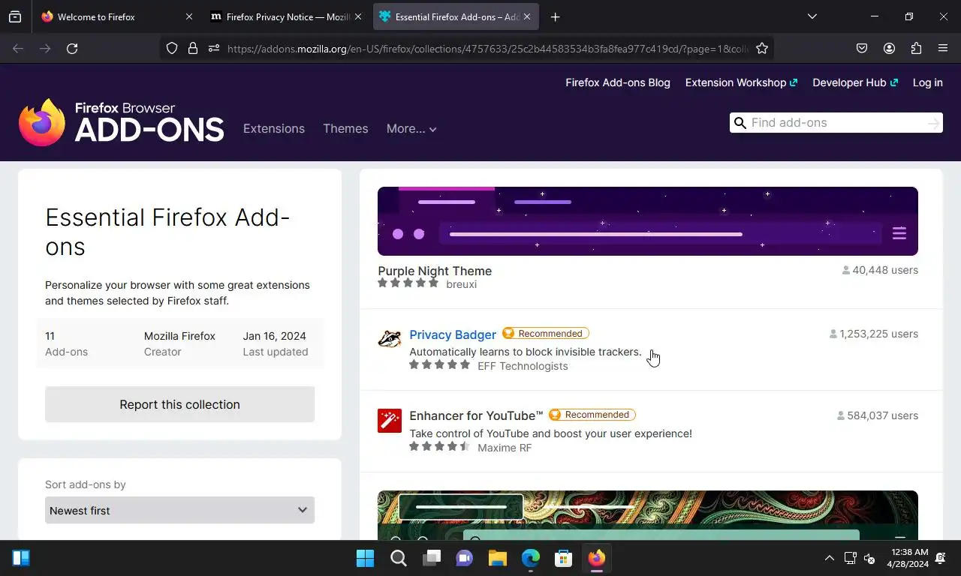Click EFF Technologists author text
The width and height of the screenshot is (961, 576).
(x=523, y=366)
